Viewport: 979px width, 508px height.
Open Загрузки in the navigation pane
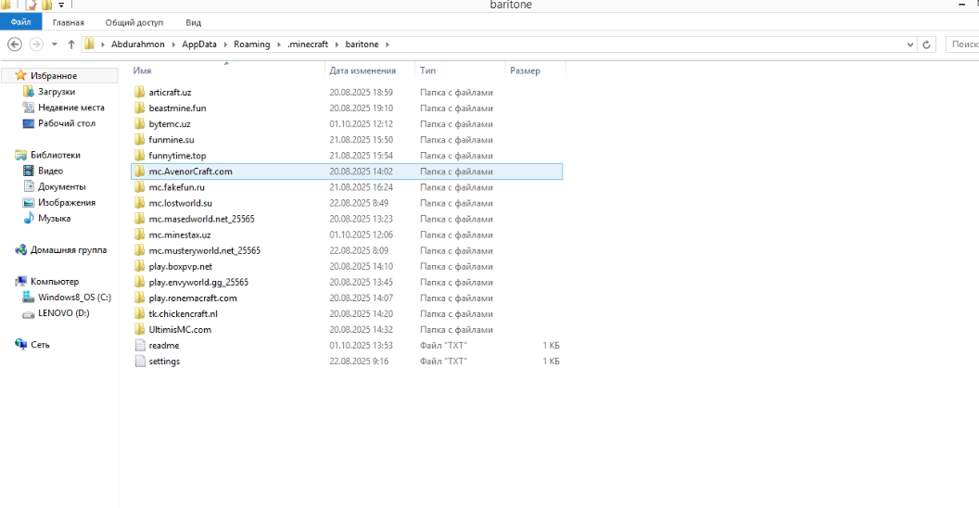[57, 92]
